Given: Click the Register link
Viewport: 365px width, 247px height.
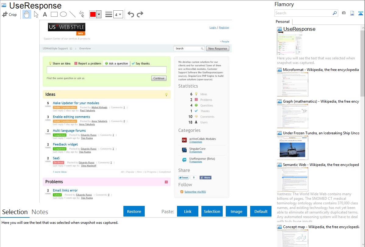Looking at the screenshot, I should pos(224,27).
